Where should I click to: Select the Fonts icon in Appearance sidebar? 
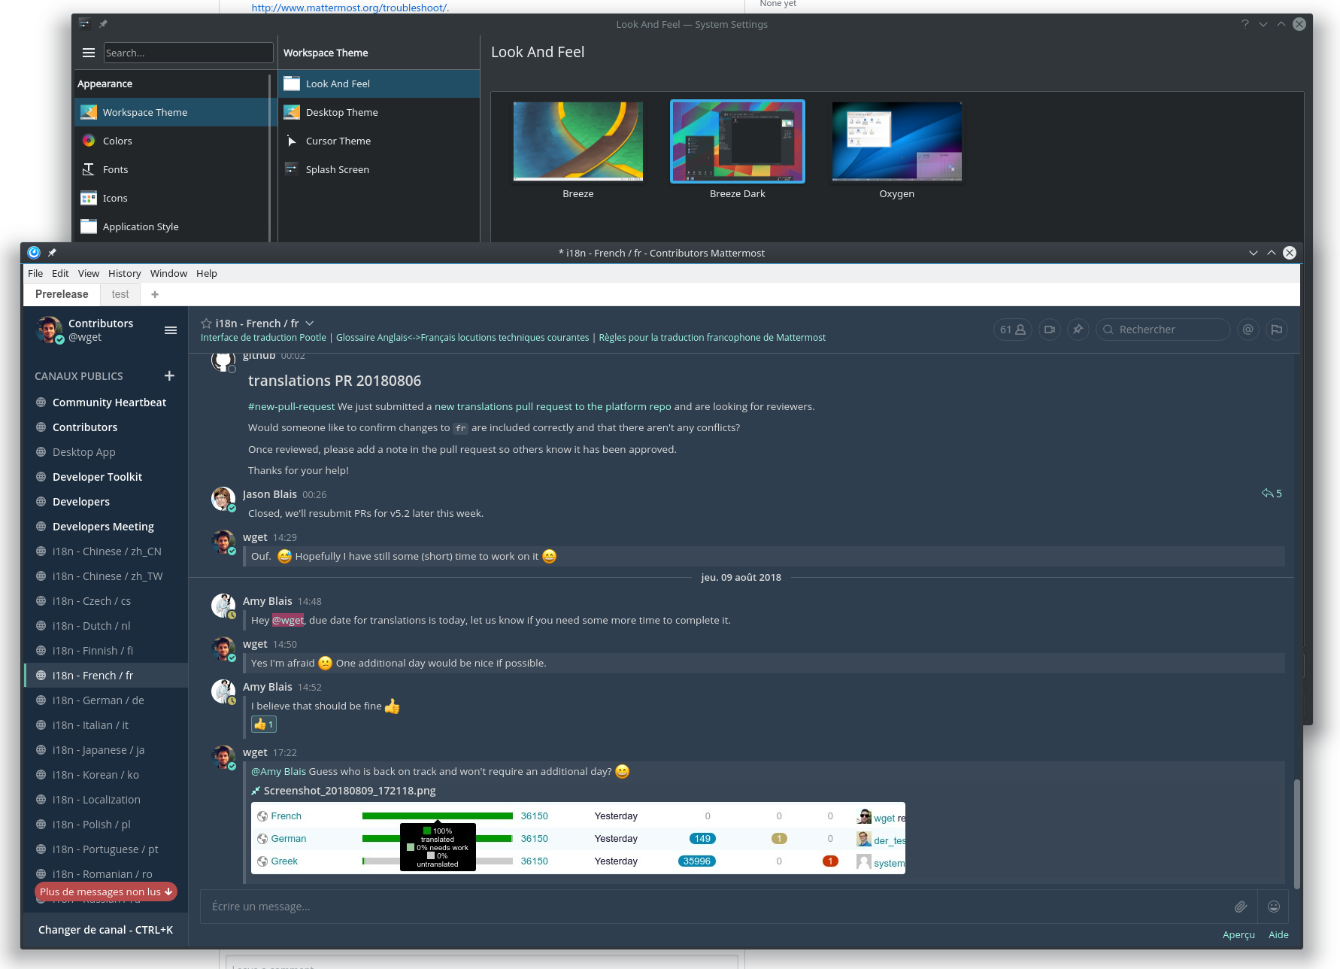(88, 169)
